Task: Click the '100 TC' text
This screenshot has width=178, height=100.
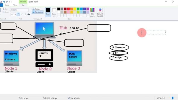Action: 75,28
